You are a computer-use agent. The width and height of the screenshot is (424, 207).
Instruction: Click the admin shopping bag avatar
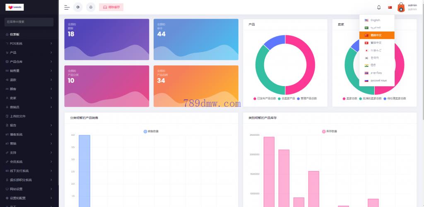click(401, 7)
